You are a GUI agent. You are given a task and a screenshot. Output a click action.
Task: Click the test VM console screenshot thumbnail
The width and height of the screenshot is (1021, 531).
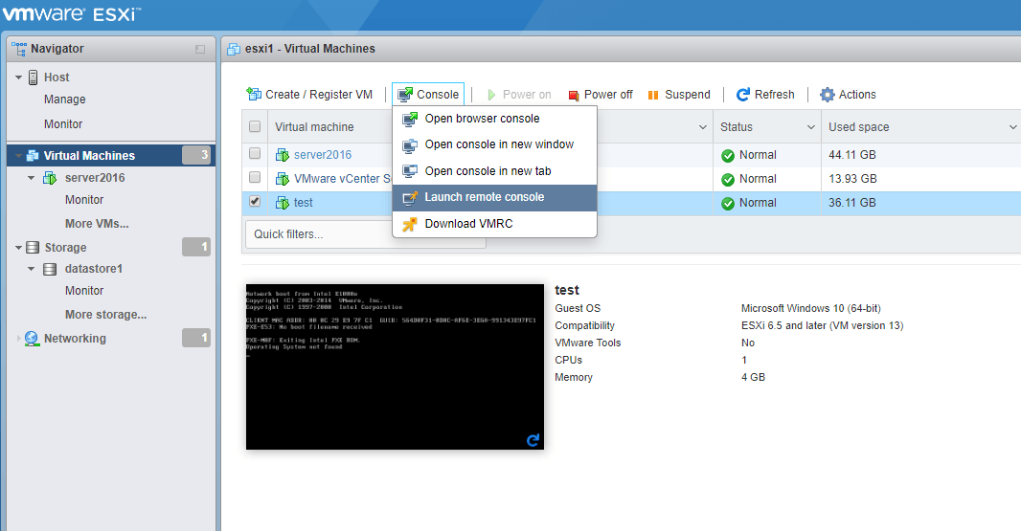coord(395,366)
